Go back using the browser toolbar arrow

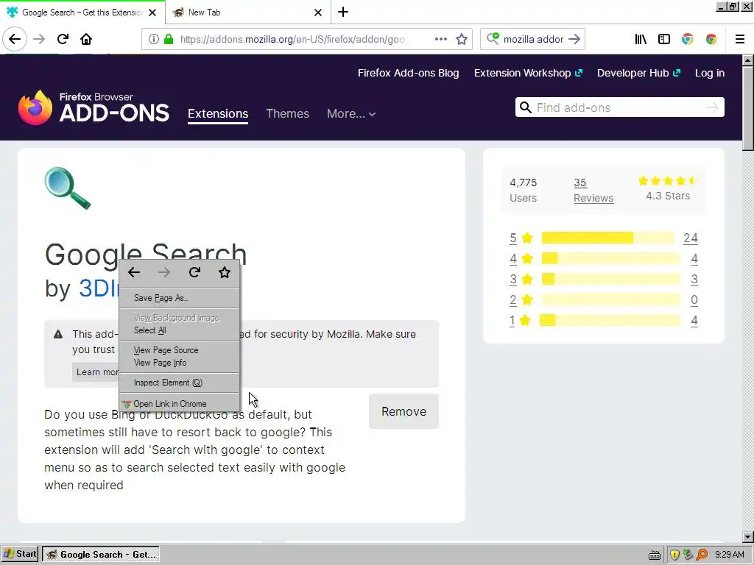click(15, 39)
